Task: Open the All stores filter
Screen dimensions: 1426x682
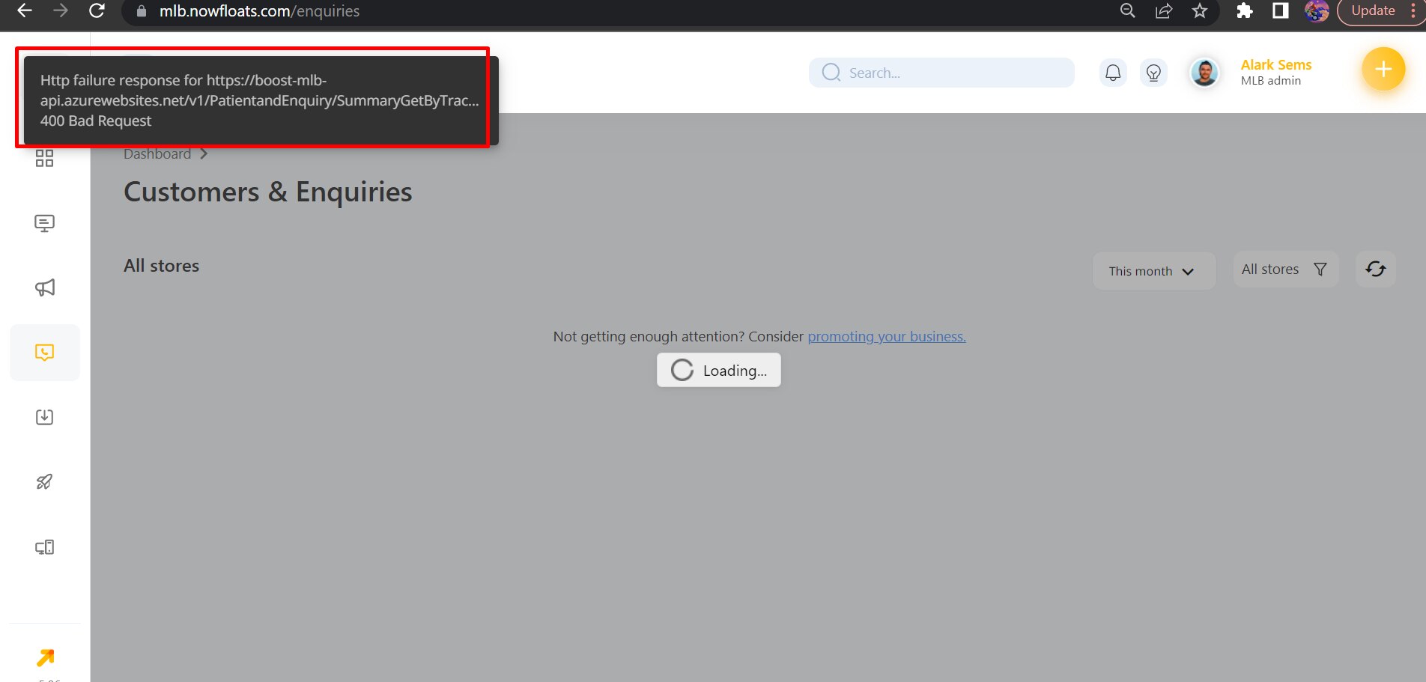Action: [x=1284, y=270]
